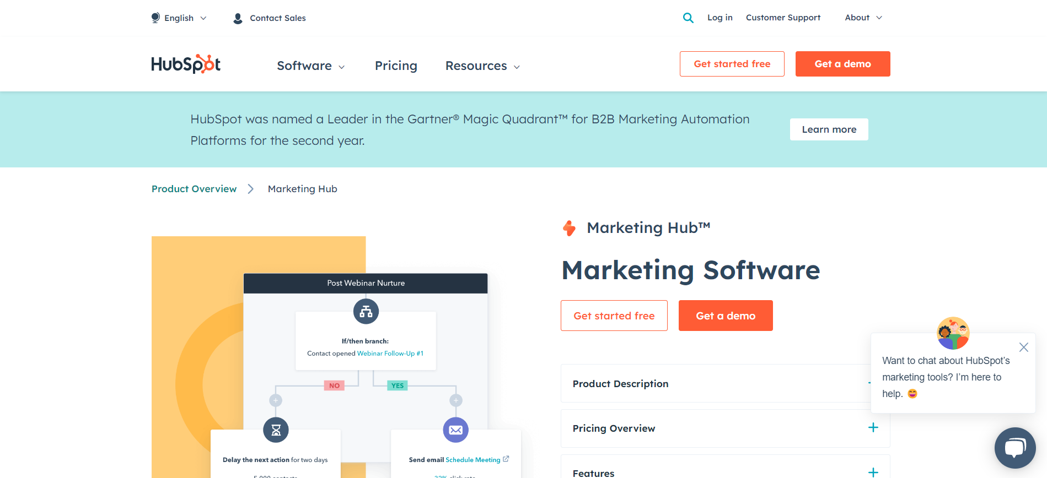Click the Delay the next action card

coord(275,453)
